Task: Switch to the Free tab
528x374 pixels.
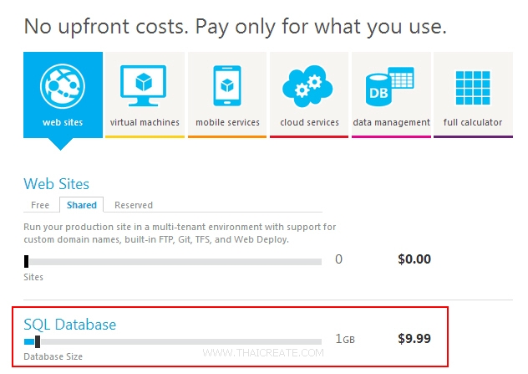Action: 40,205
